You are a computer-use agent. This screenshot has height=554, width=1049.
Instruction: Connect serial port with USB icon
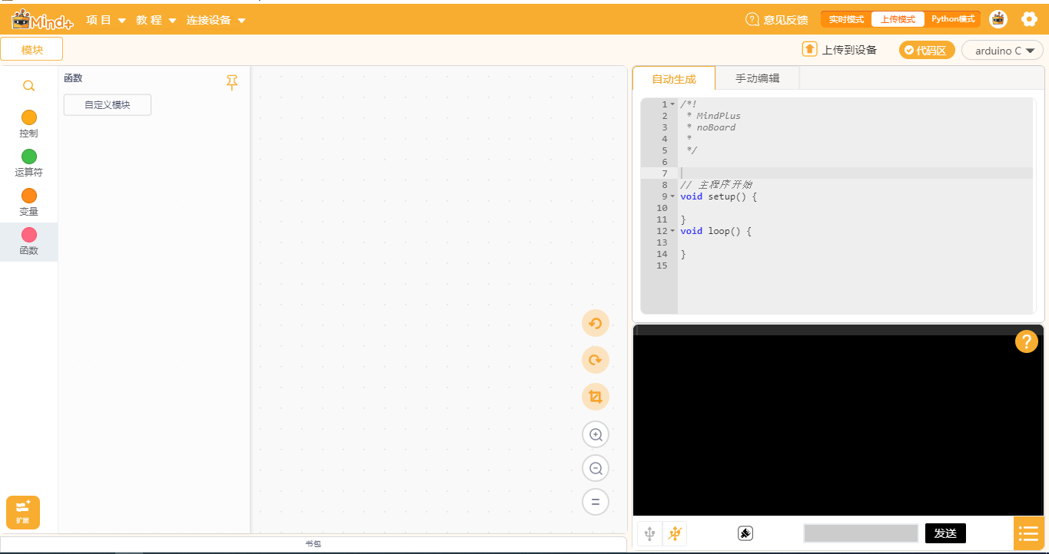point(650,533)
